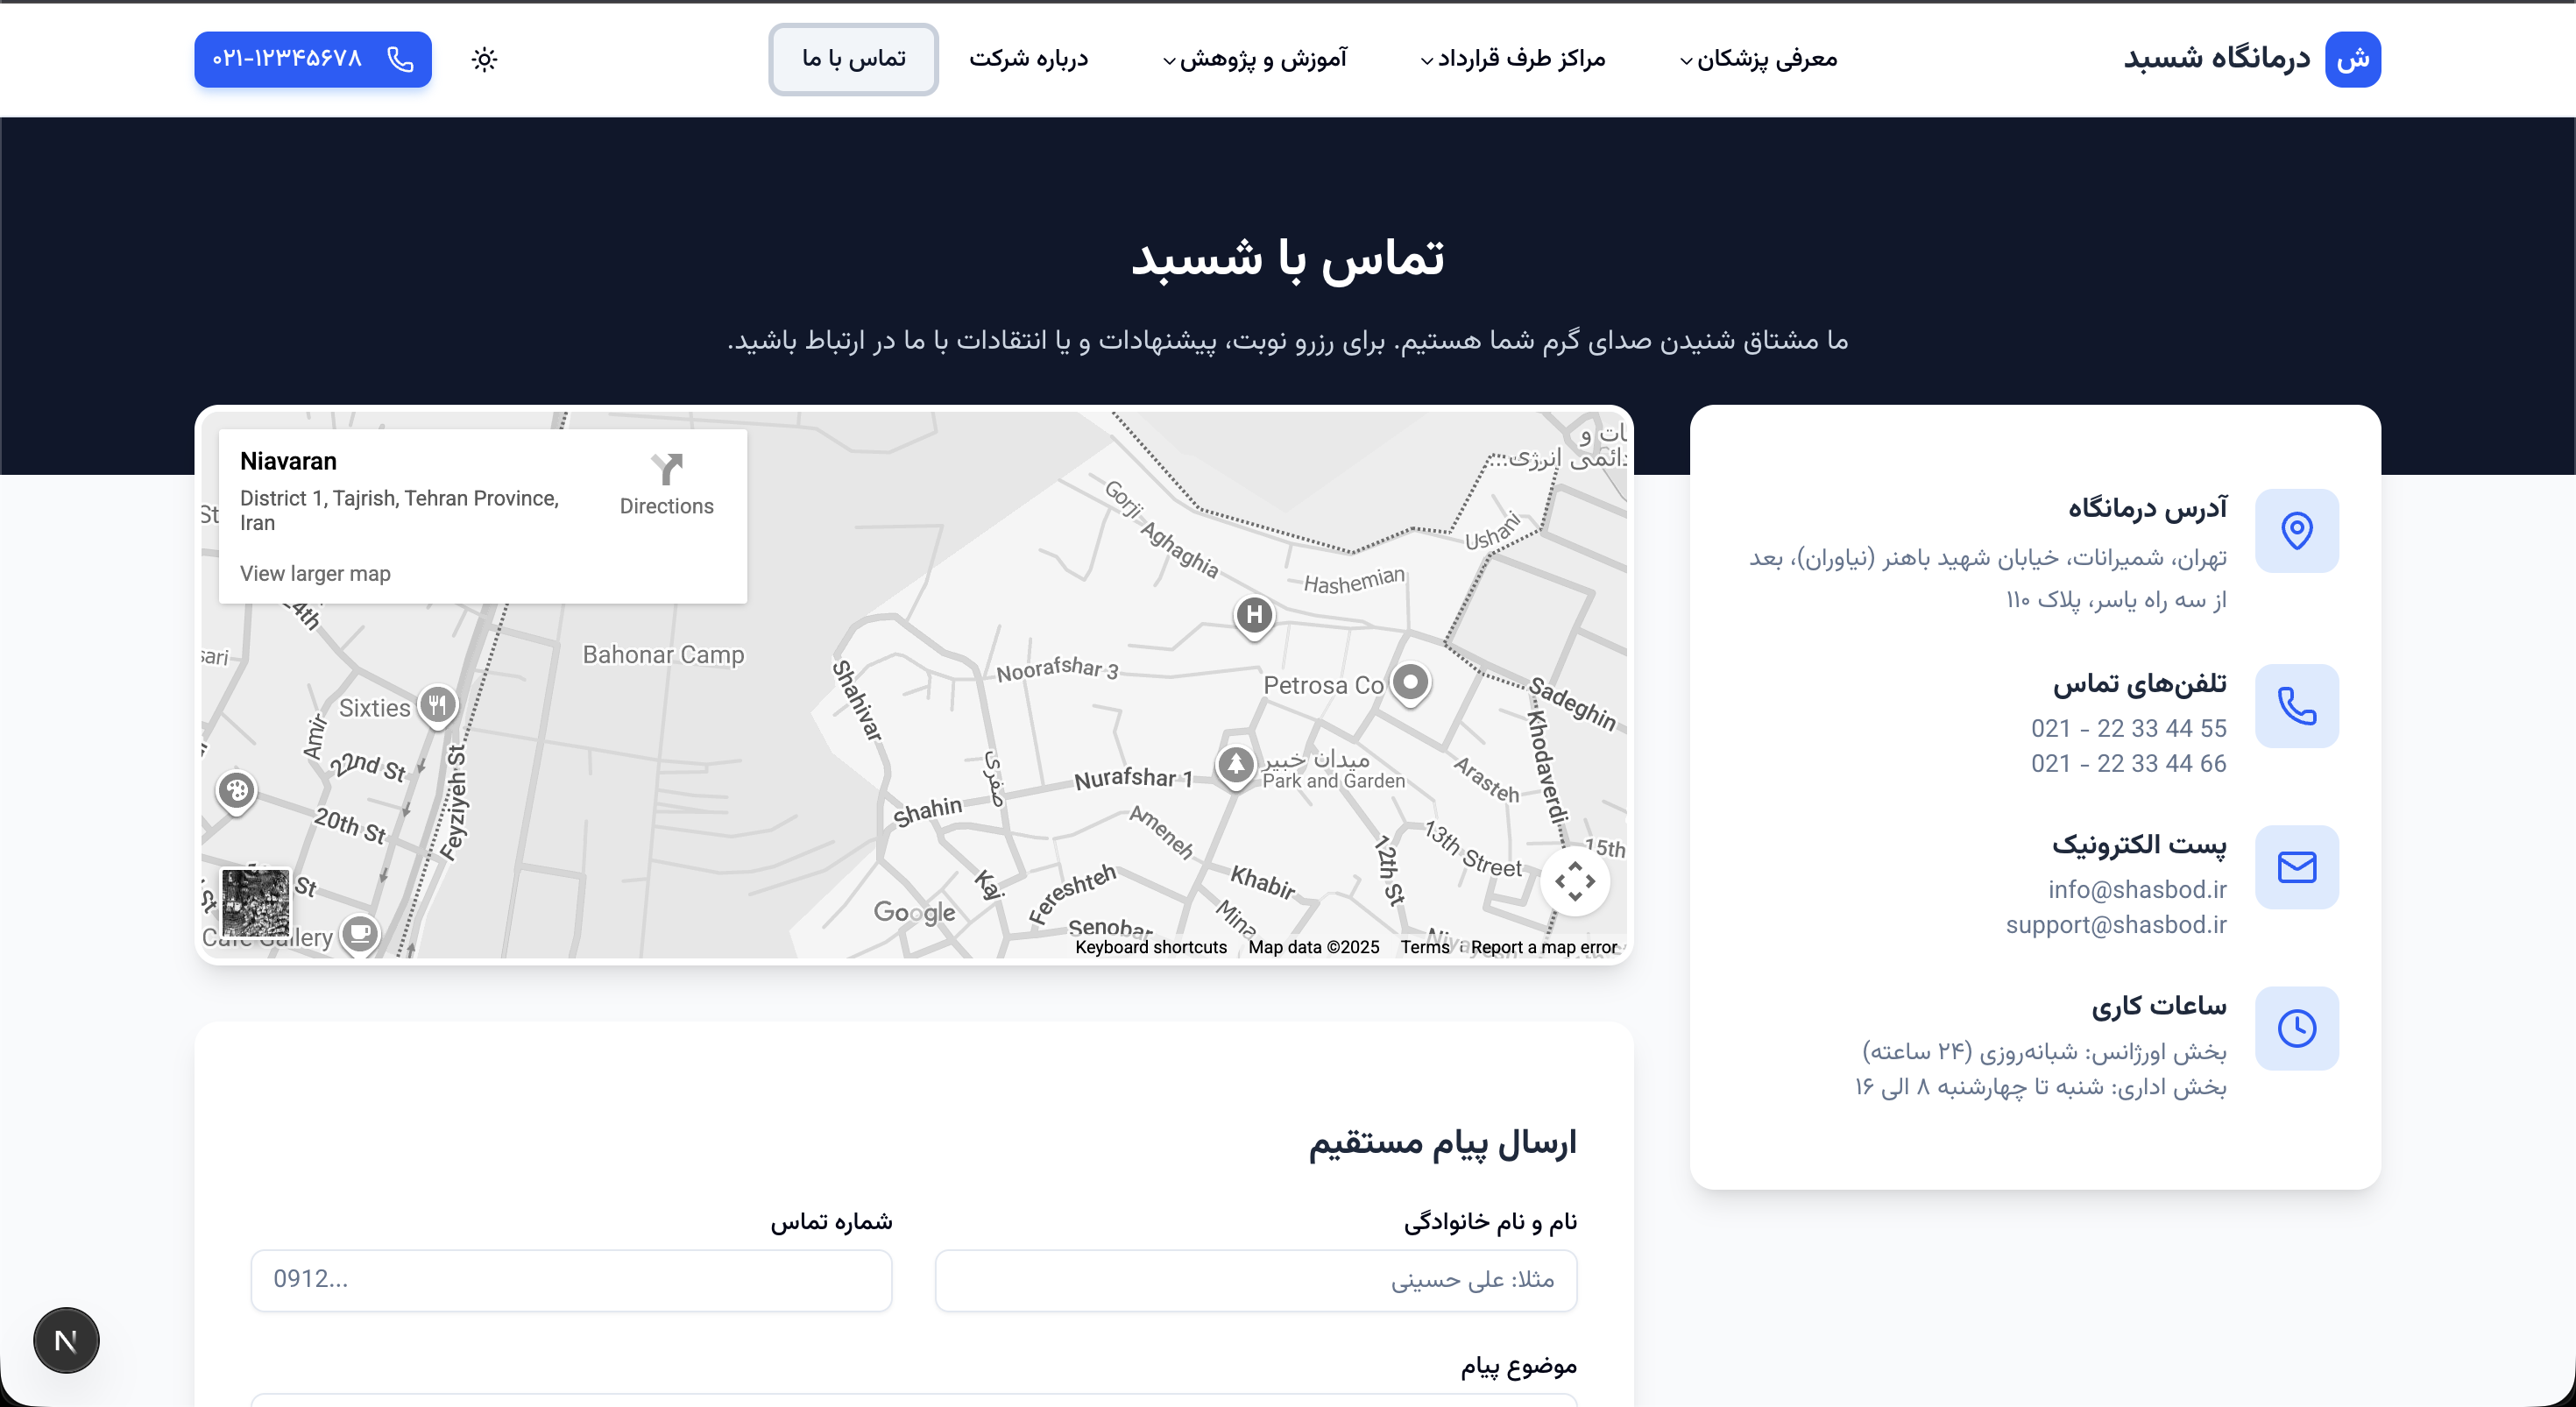Toggle the map fullscreen view button
The width and height of the screenshot is (2576, 1407).
click(x=1574, y=881)
